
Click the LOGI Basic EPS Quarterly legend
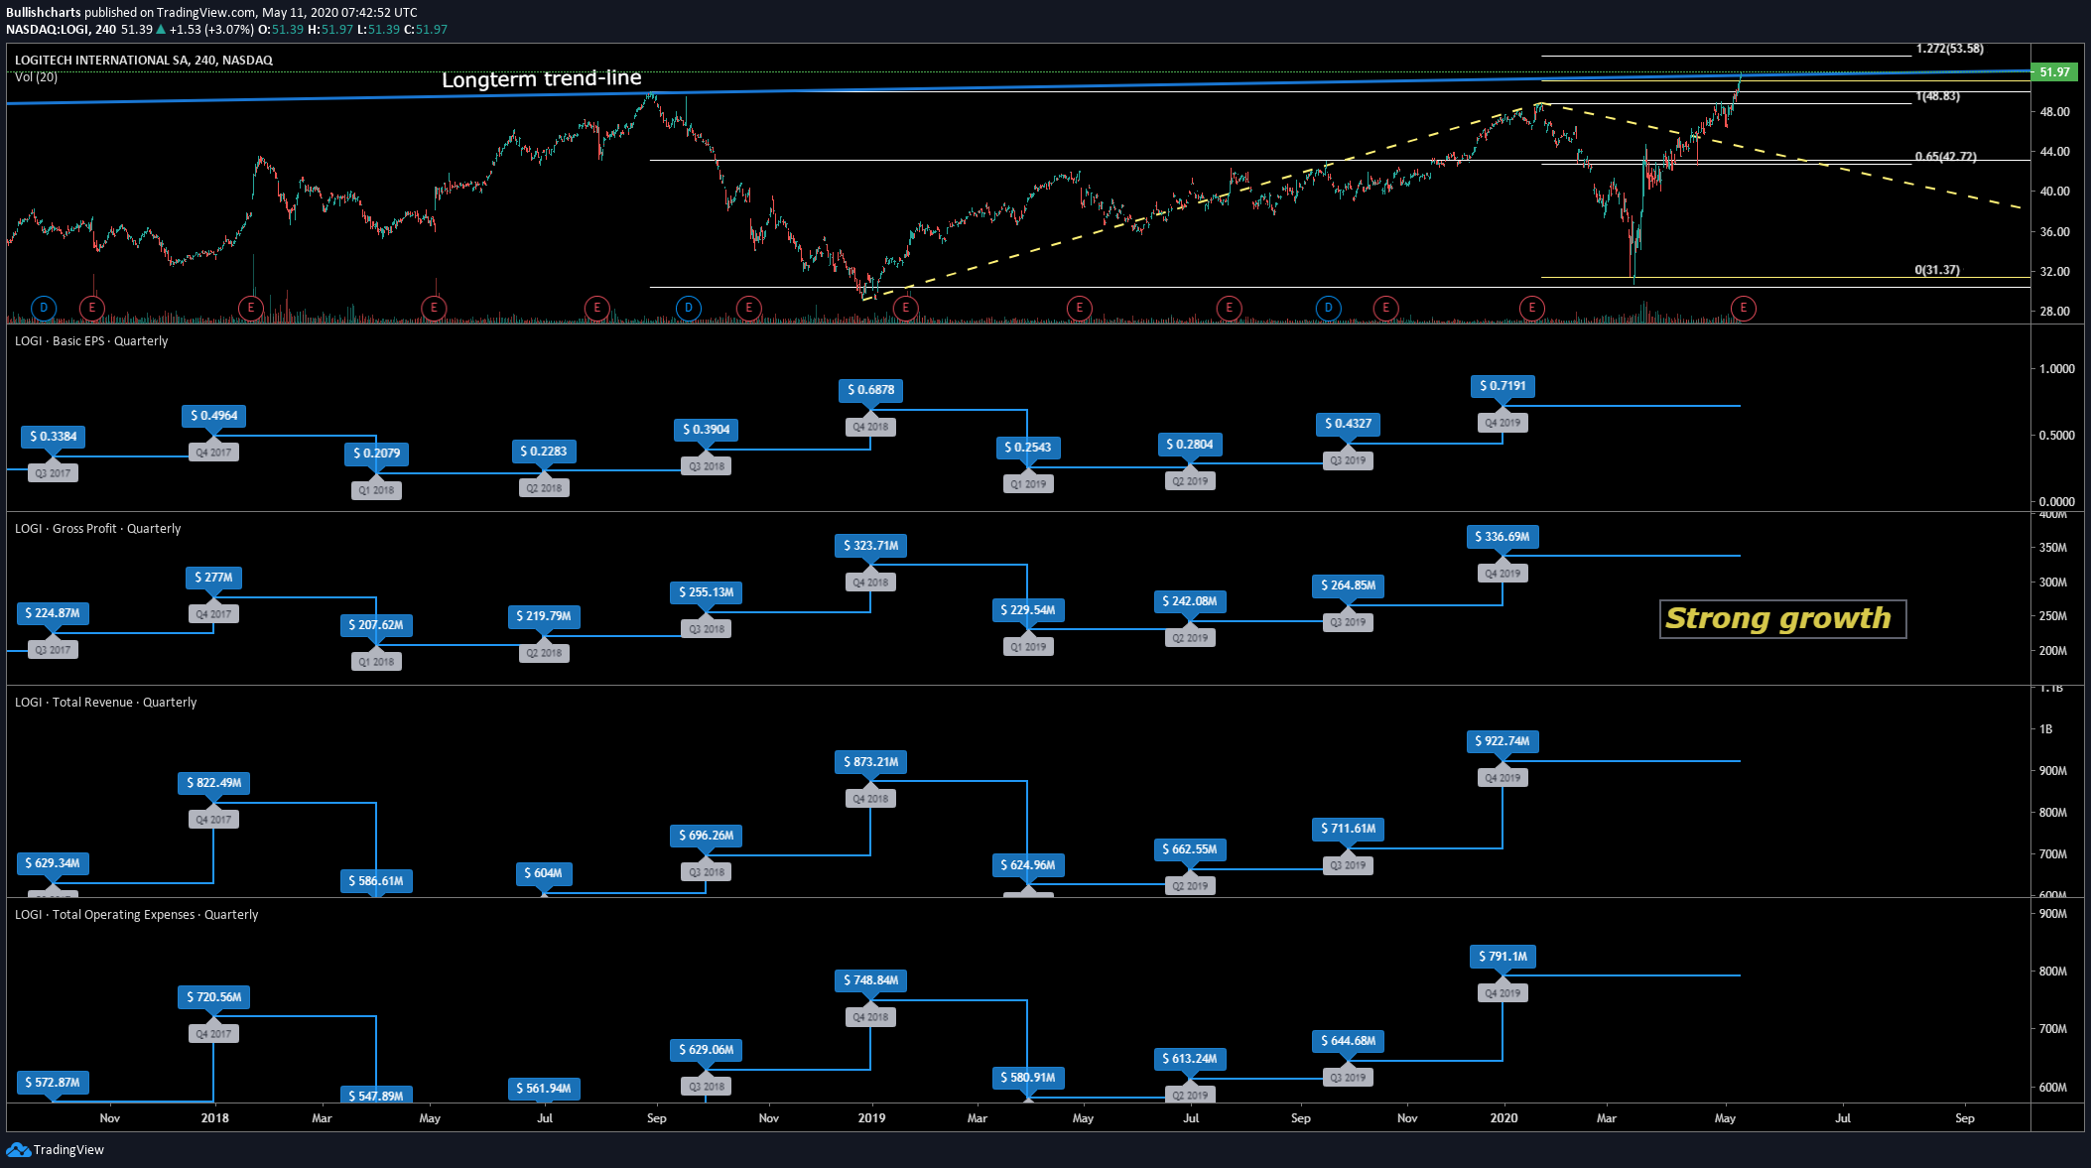[91, 341]
